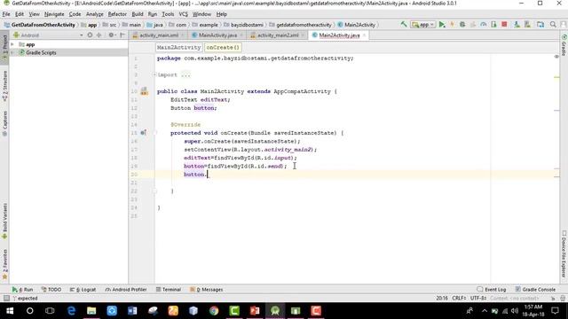Expand the Gradle Scripts tree node
Image resolution: width=568 pixels, height=319 pixels.
[x=12, y=52]
